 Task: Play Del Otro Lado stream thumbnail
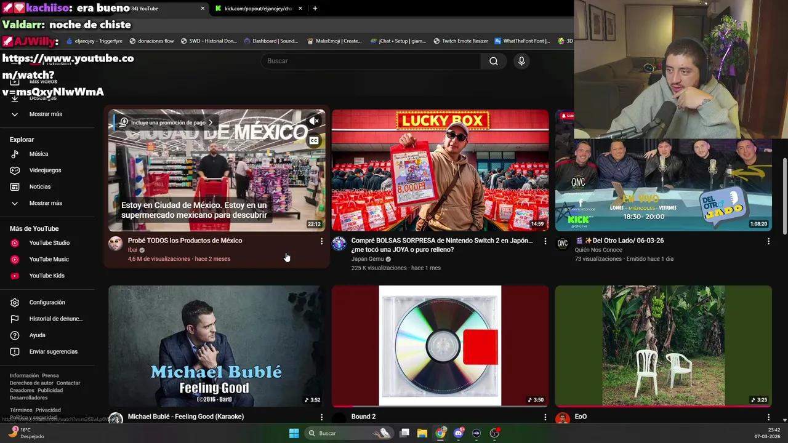[663, 185]
